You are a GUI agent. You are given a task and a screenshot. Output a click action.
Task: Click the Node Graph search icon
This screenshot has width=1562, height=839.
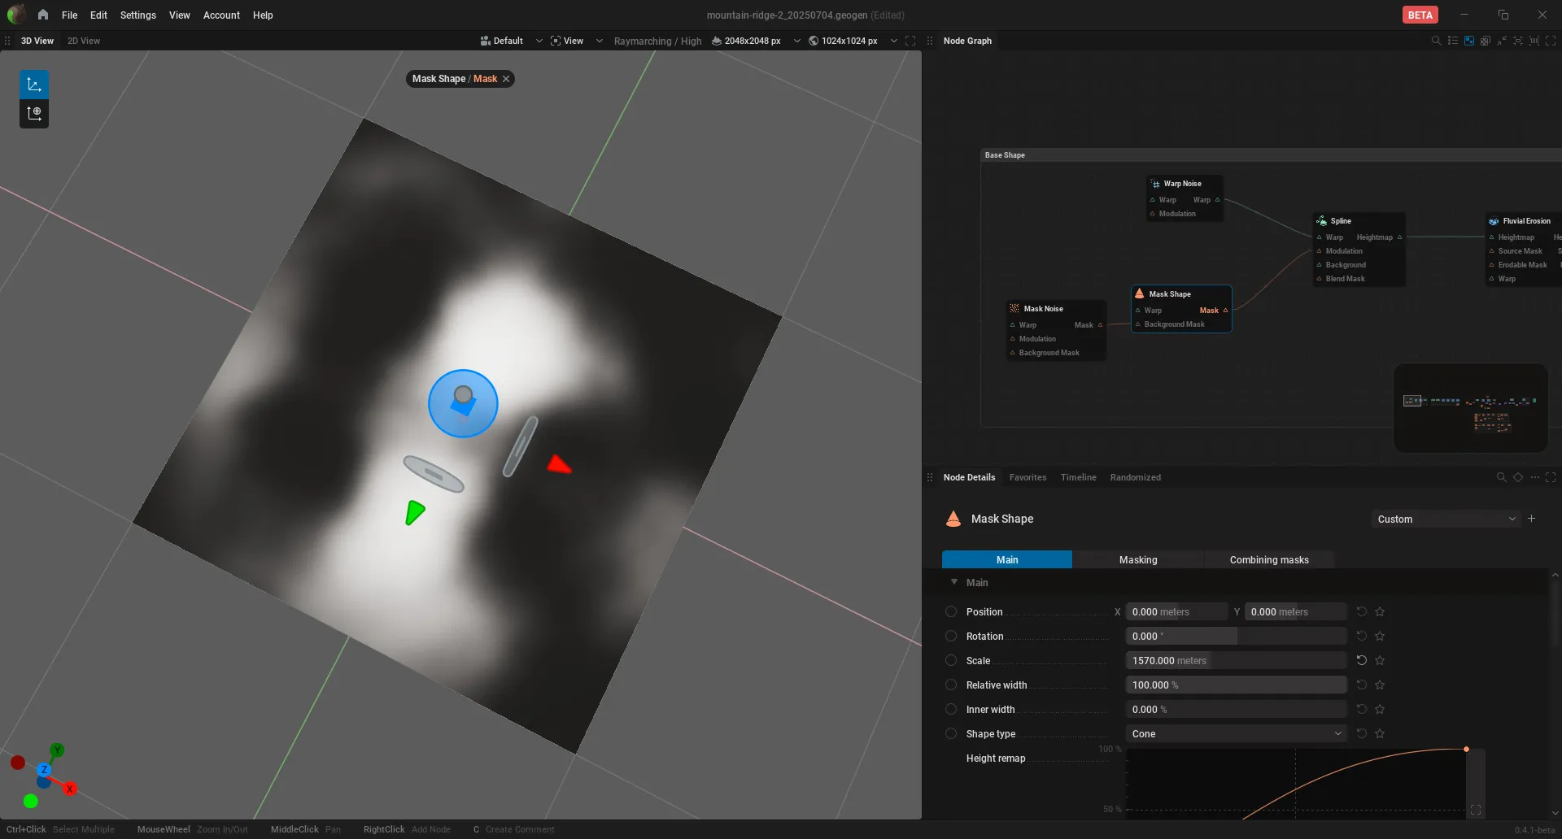coord(1436,41)
